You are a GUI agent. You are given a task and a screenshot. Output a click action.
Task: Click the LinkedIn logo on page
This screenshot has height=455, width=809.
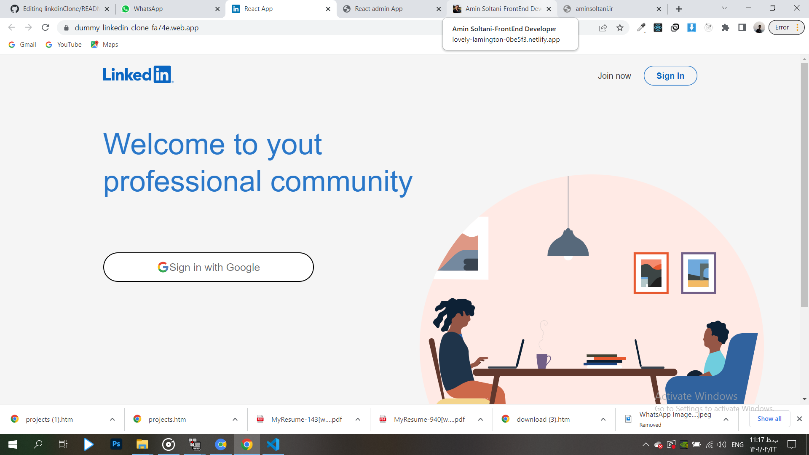pos(138,75)
